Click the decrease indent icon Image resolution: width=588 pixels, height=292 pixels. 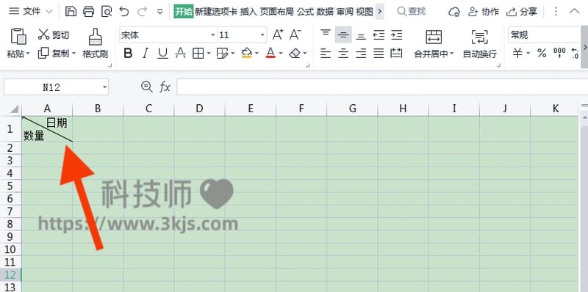pos(379,35)
